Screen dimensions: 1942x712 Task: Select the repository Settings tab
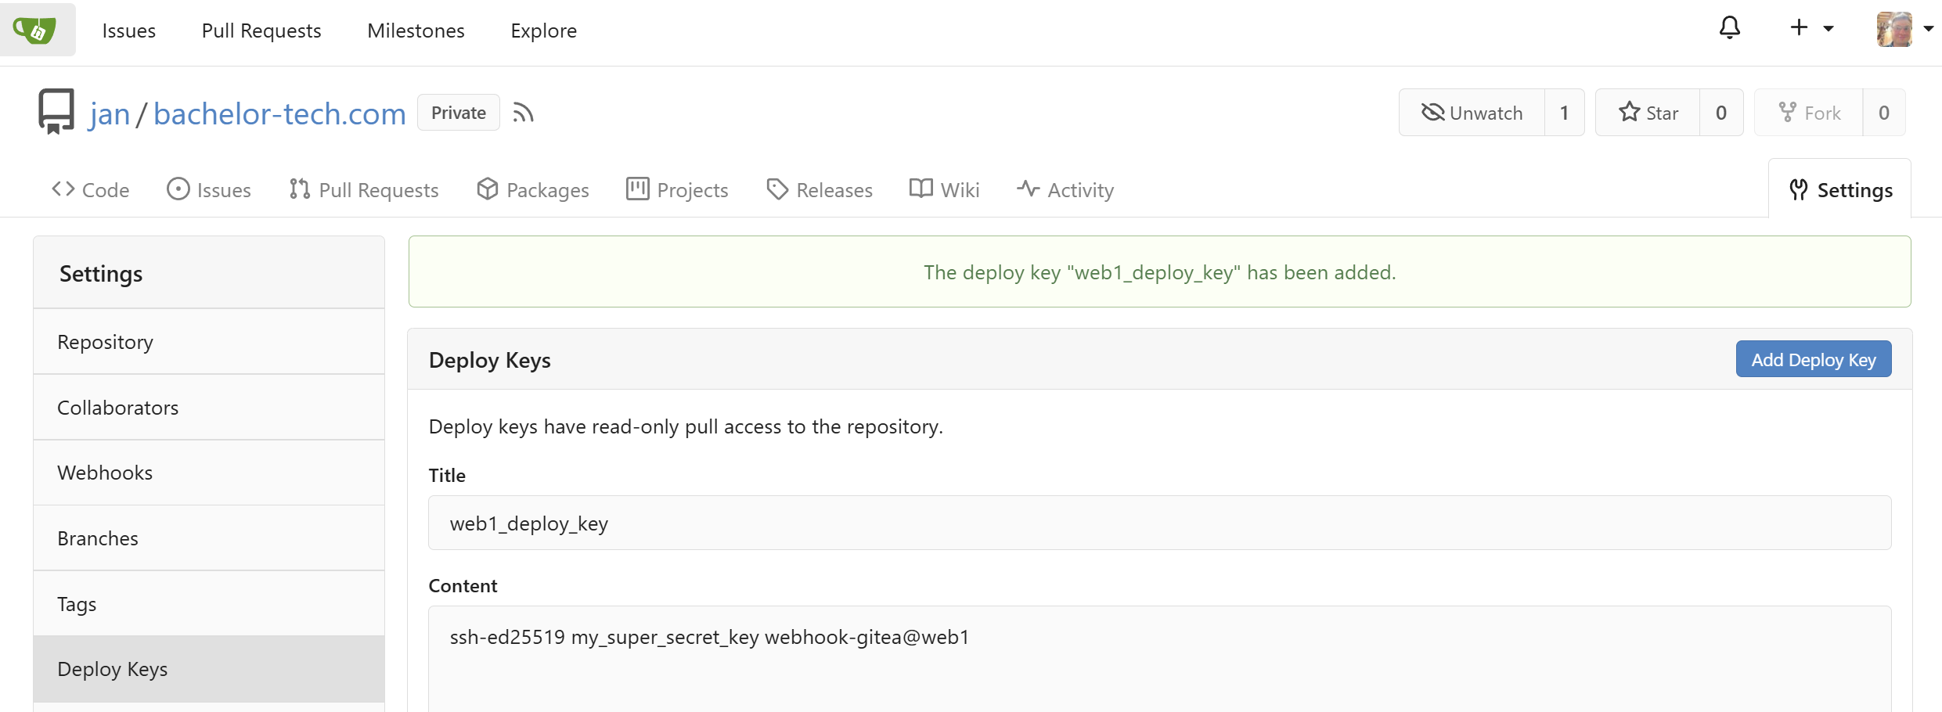click(1840, 189)
